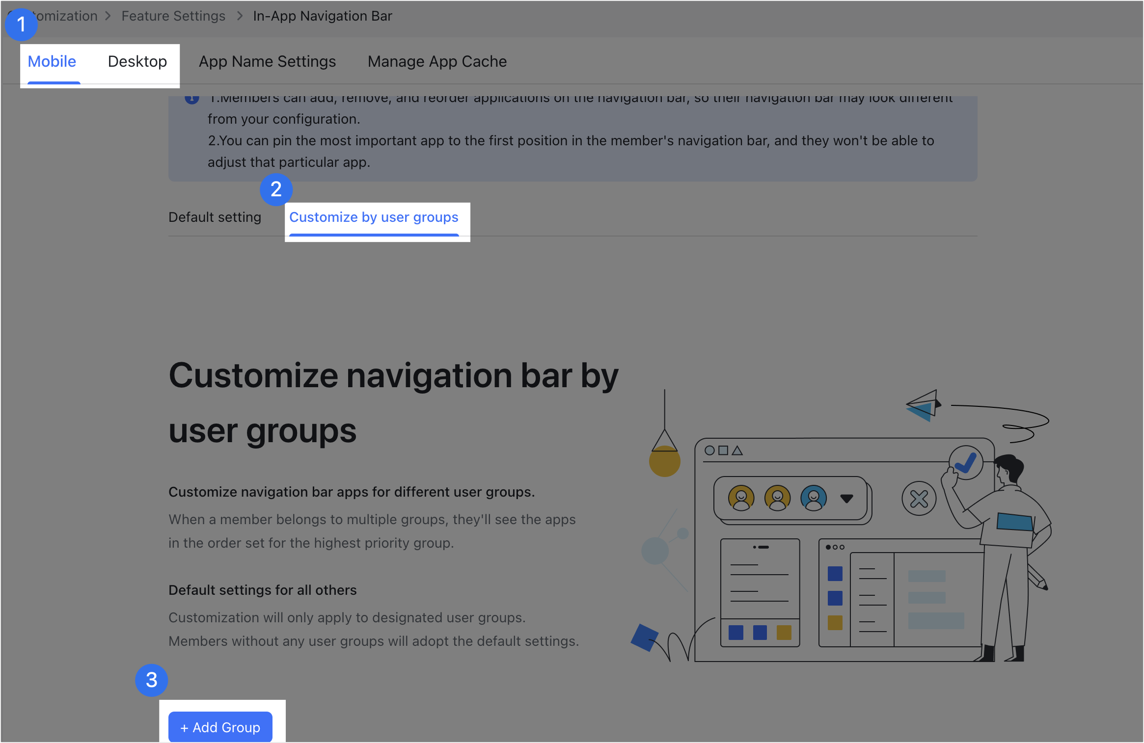Click the blue numbered badge 2
Image resolution: width=1144 pixels, height=743 pixels.
pos(277,189)
